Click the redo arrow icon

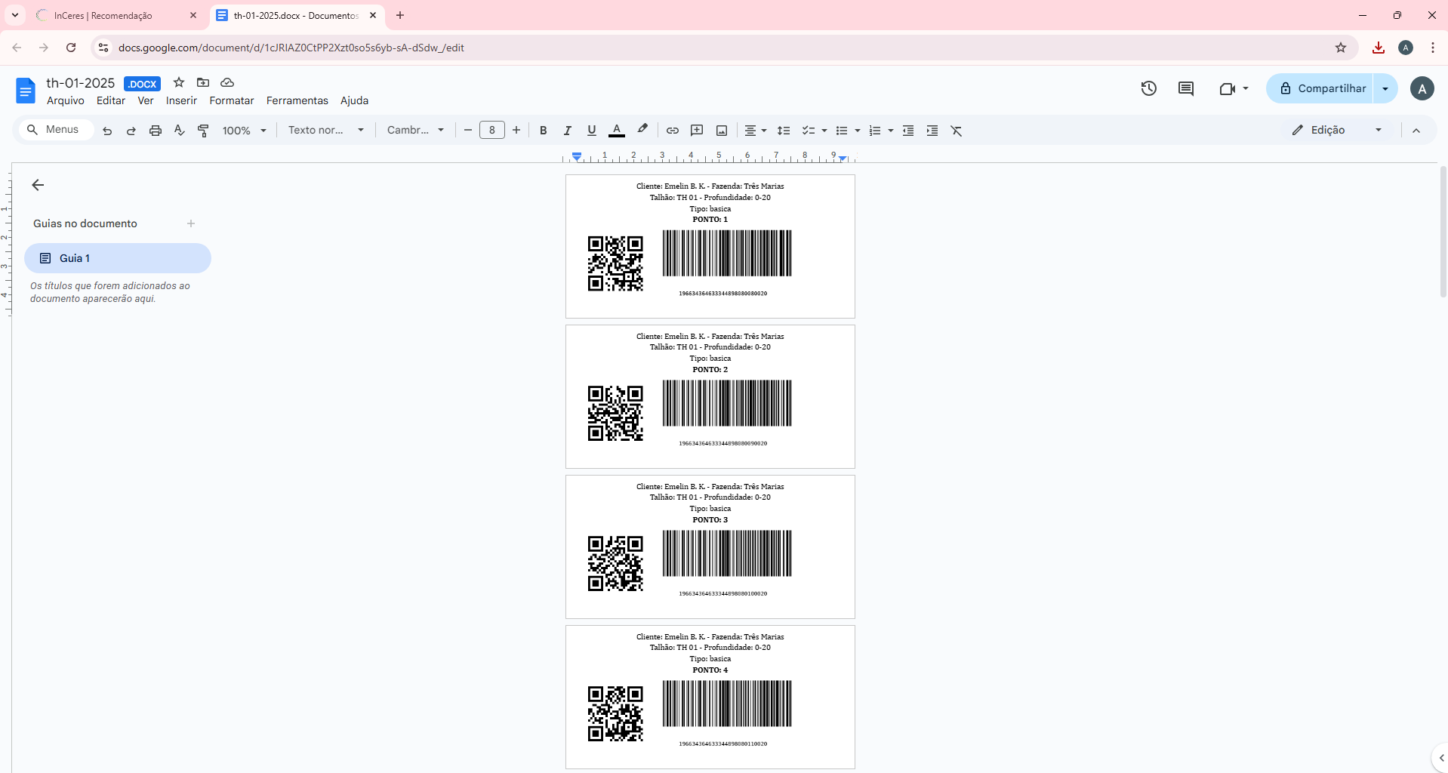pyautogui.click(x=131, y=131)
